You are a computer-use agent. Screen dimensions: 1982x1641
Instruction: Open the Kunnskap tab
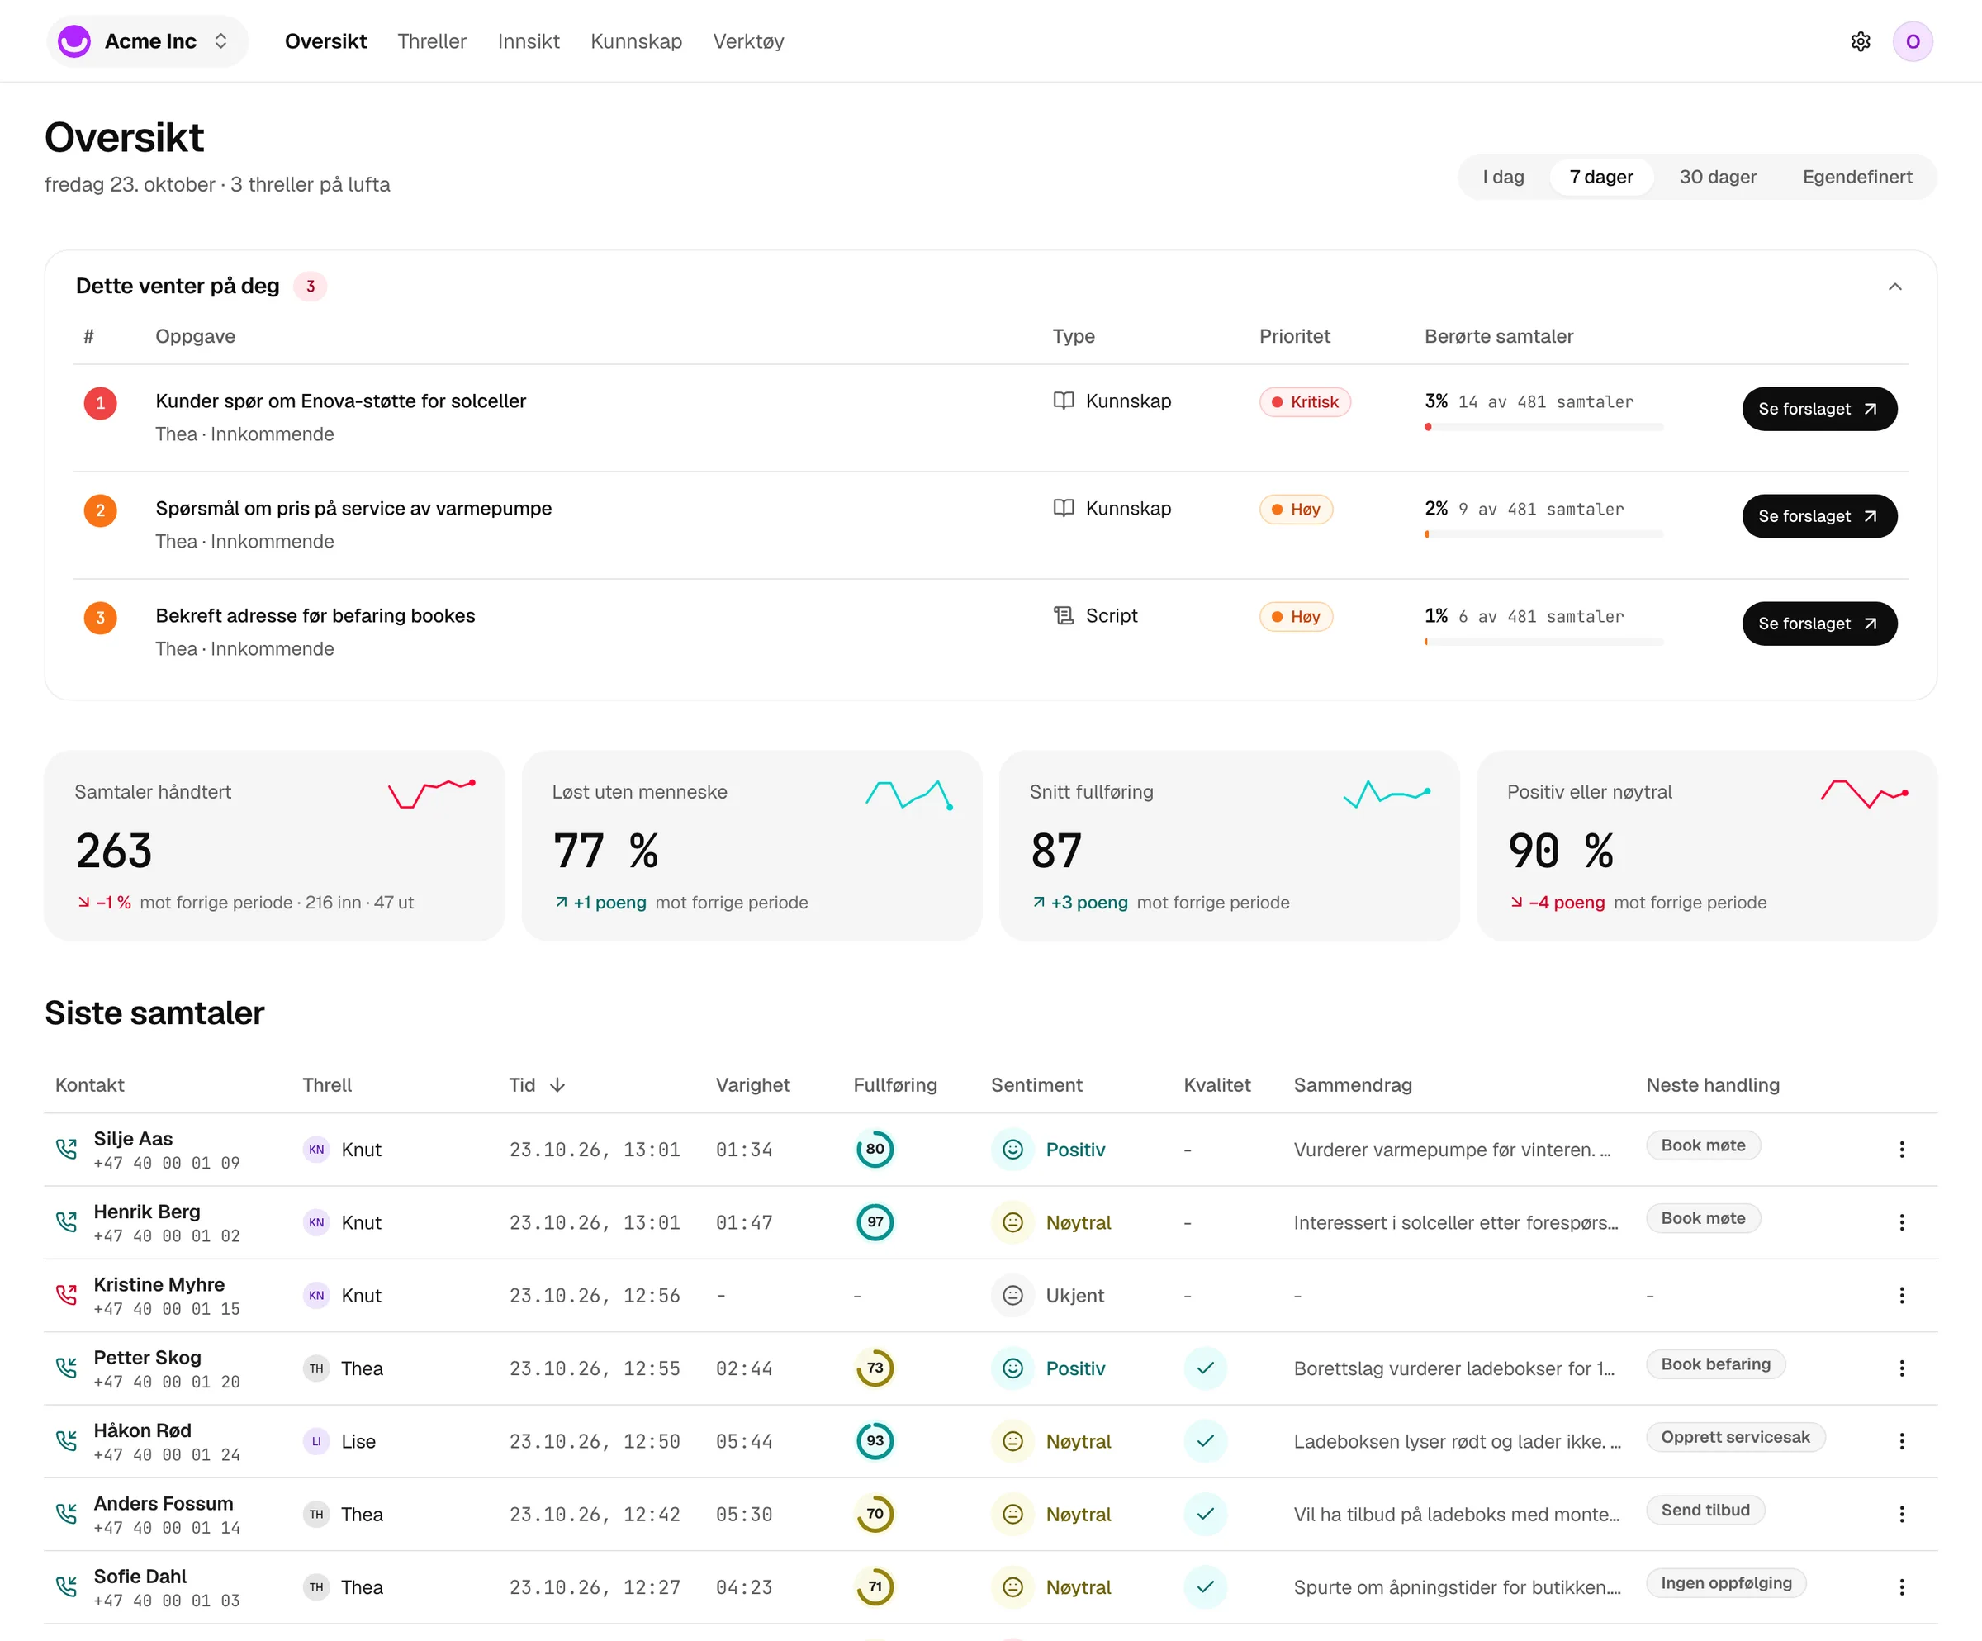(x=636, y=41)
